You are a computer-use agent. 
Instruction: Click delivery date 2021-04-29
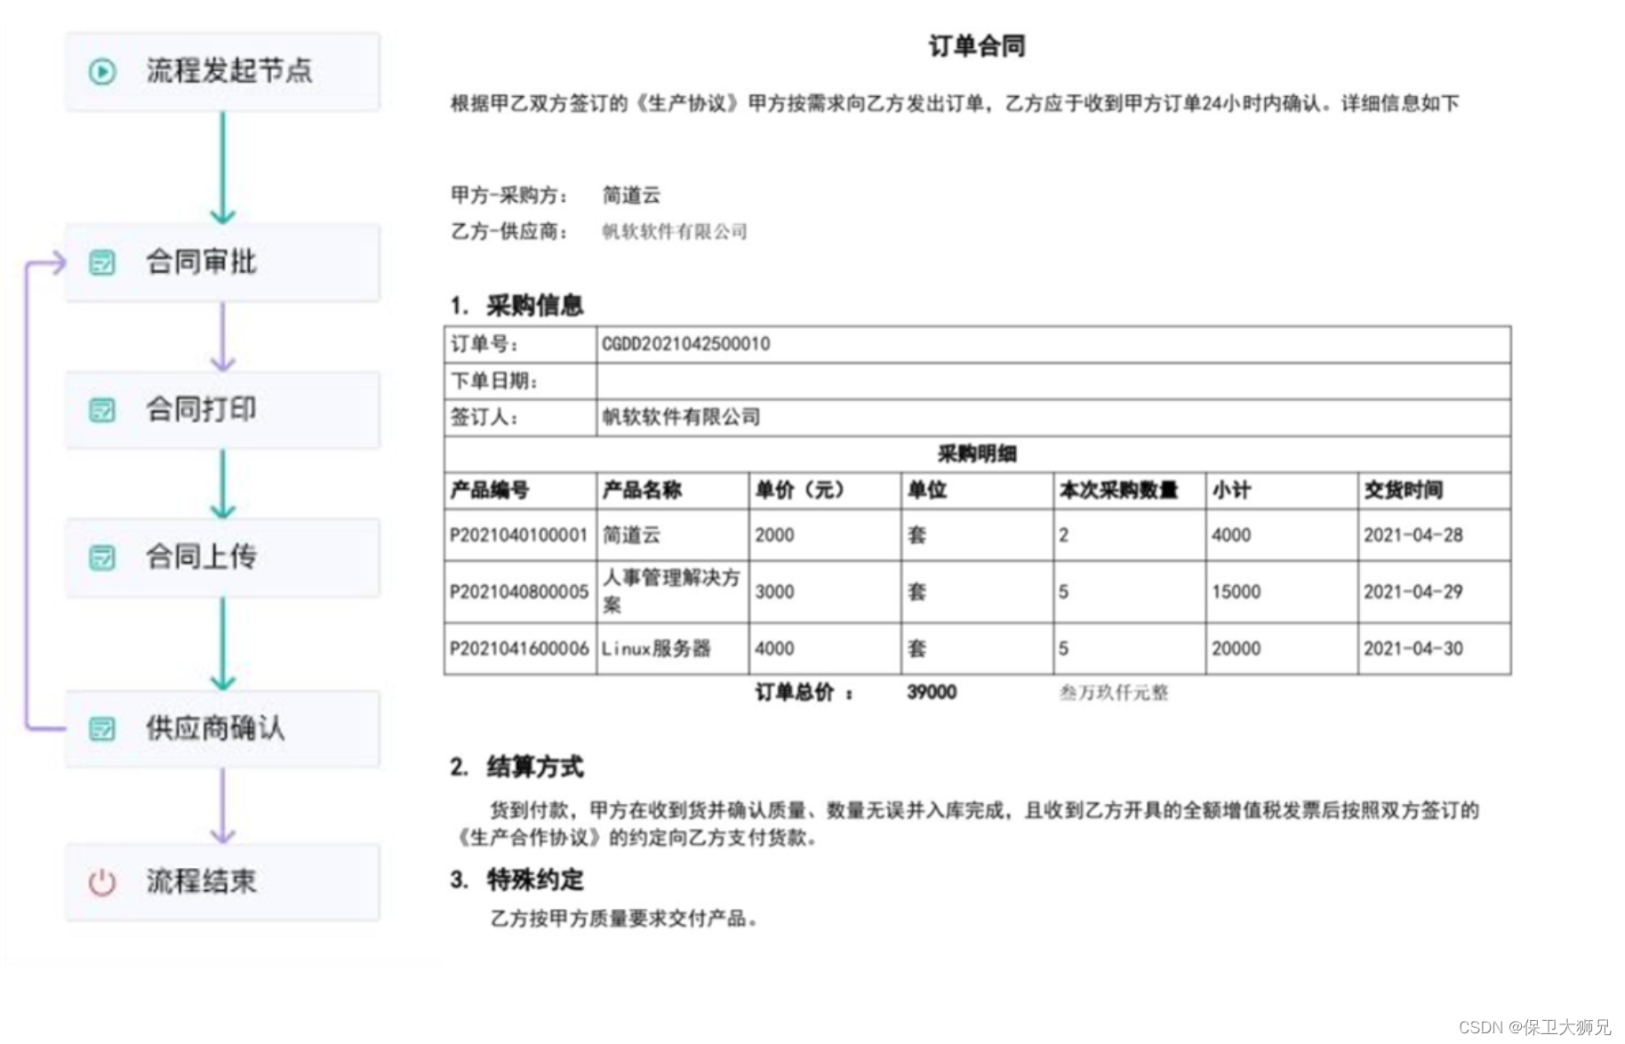pos(1413,592)
